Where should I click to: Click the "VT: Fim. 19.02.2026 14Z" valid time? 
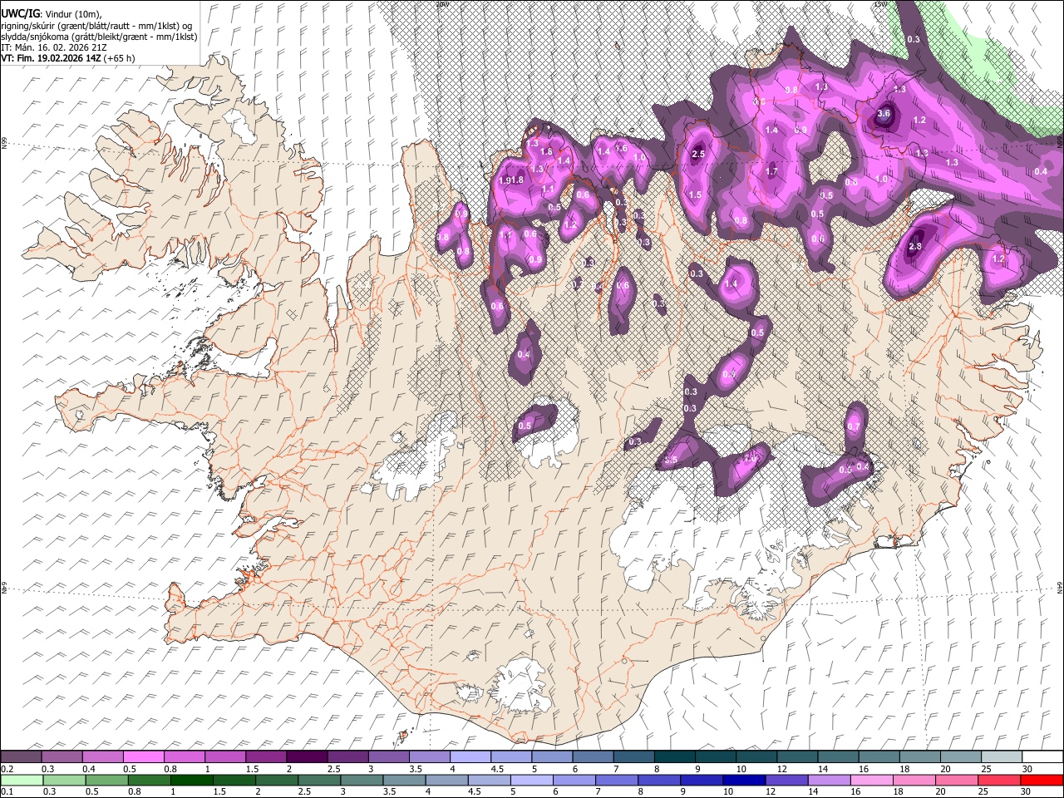52,58
